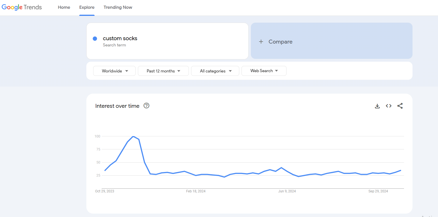438x217 pixels.
Task: Open the Web Search type dropdown
Action: click(x=264, y=71)
